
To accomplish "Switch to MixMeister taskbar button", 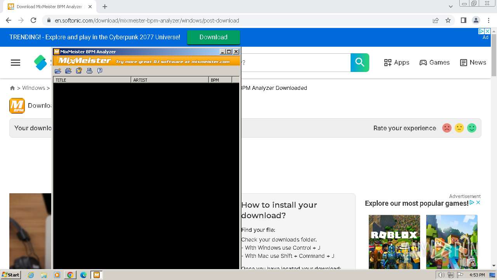I will pos(97,275).
